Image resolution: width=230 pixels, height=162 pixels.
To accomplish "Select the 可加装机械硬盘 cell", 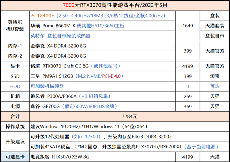I will [x=103, y=86].
